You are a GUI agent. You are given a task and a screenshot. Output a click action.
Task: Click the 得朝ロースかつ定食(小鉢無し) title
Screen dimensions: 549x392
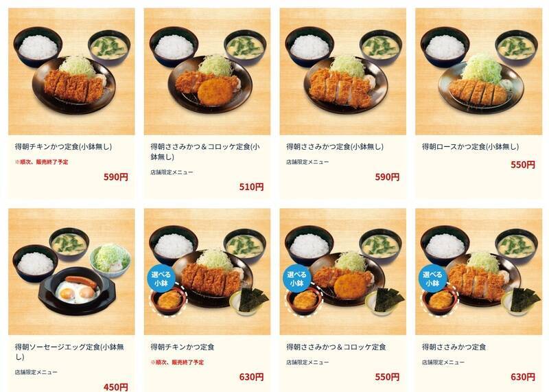pyautogui.click(x=471, y=147)
